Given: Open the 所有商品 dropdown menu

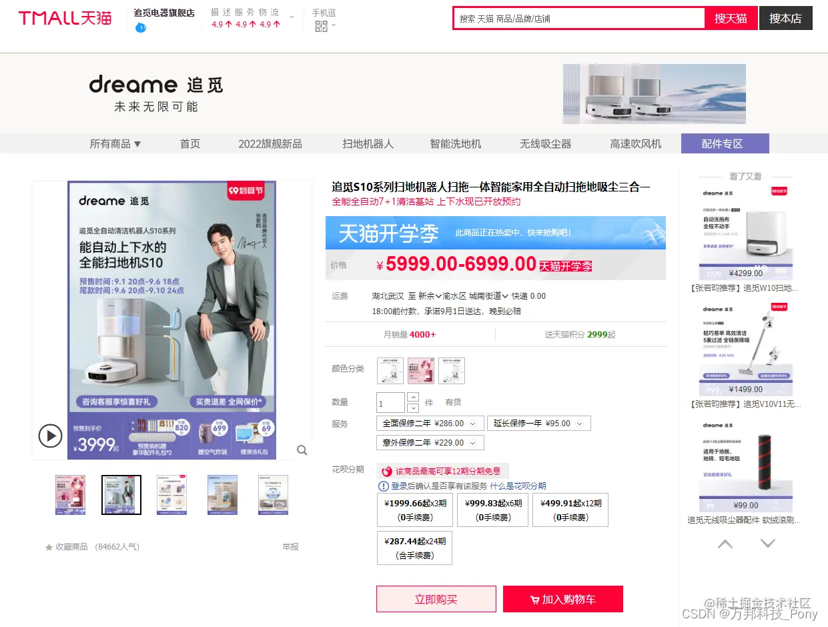Looking at the screenshot, I should click(x=115, y=143).
